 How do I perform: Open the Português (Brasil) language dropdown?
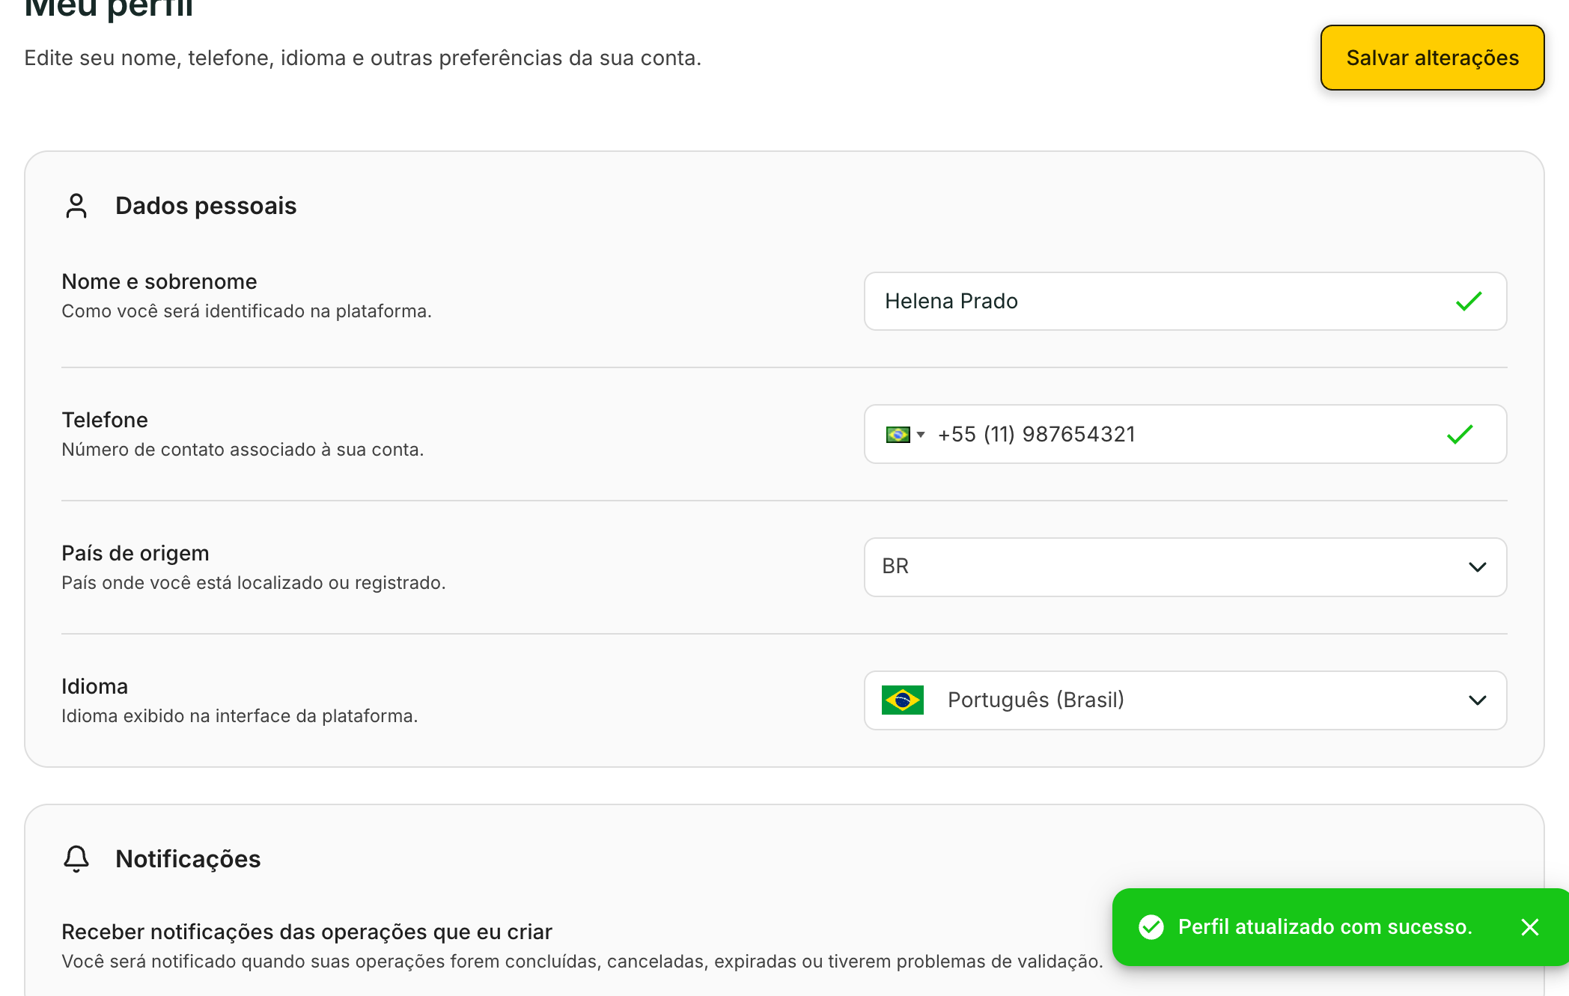[1185, 700]
